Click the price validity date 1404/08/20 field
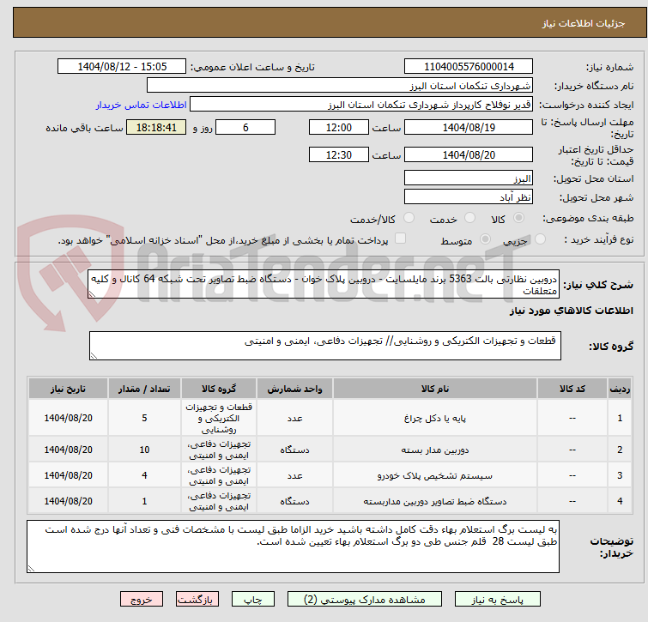 coord(469,154)
